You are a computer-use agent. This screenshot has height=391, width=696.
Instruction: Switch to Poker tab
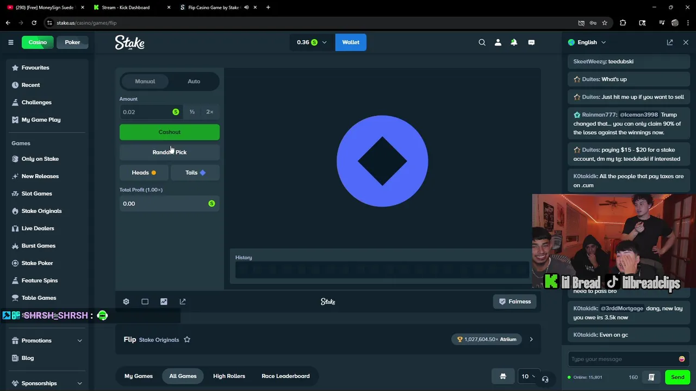click(72, 42)
